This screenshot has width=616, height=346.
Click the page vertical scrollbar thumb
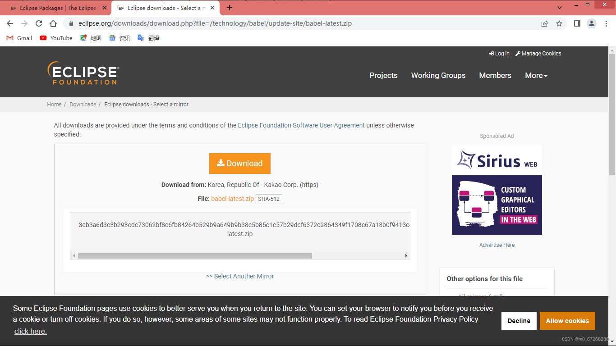pos(612,114)
